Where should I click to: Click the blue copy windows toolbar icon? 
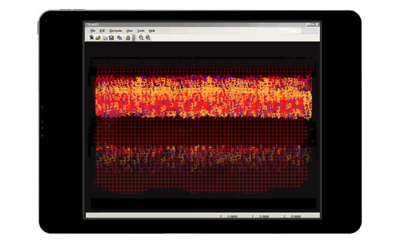coord(119,38)
